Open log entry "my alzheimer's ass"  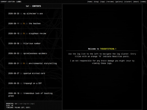coord(33,14)
